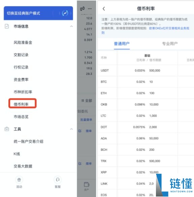Open 交割记录 menu item
The width and height of the screenshot is (194, 197).
pos(21,55)
